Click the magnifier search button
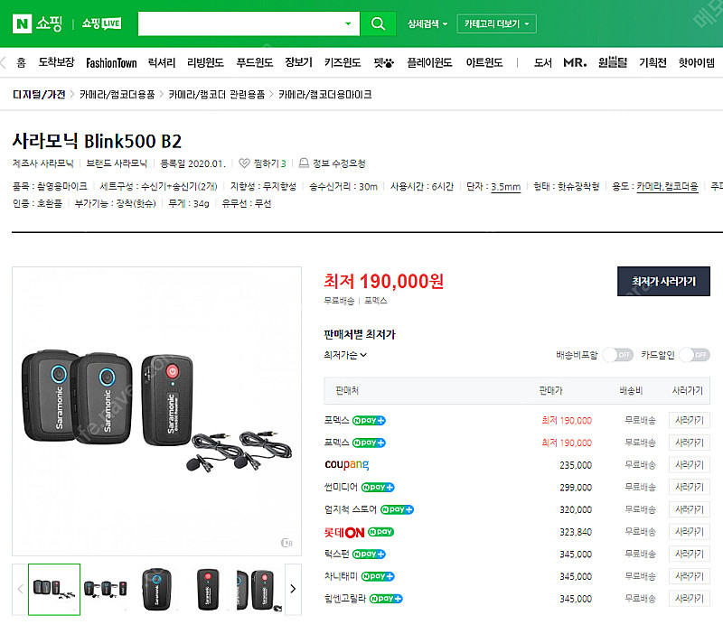 pyautogui.click(x=378, y=23)
